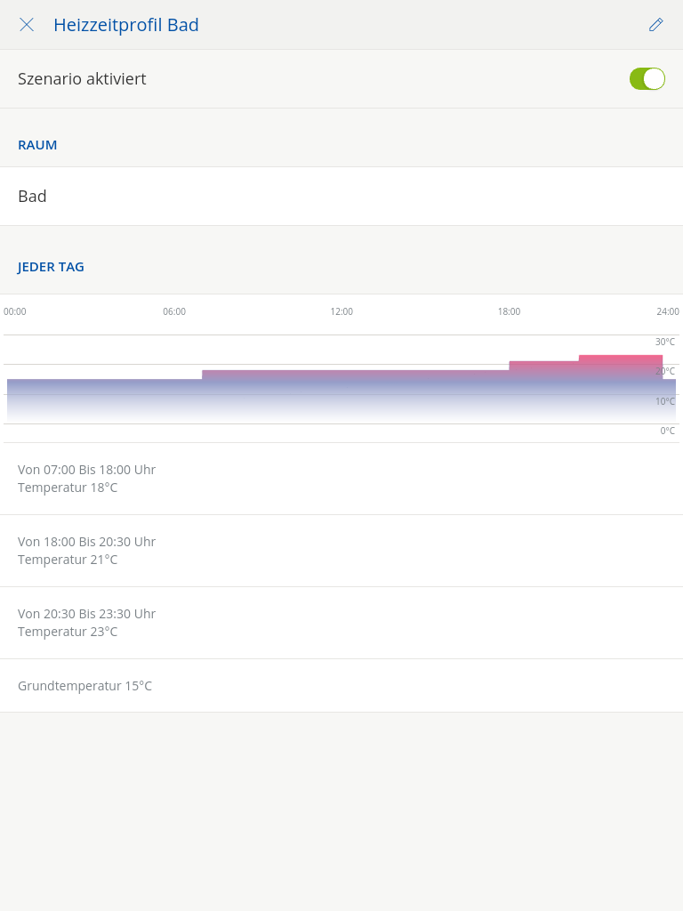
Task: Select the Bad room entry
Action: (x=341, y=197)
